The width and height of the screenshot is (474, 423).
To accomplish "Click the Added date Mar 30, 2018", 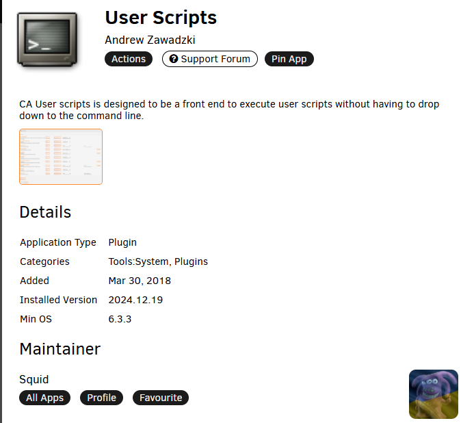I will [x=140, y=281].
